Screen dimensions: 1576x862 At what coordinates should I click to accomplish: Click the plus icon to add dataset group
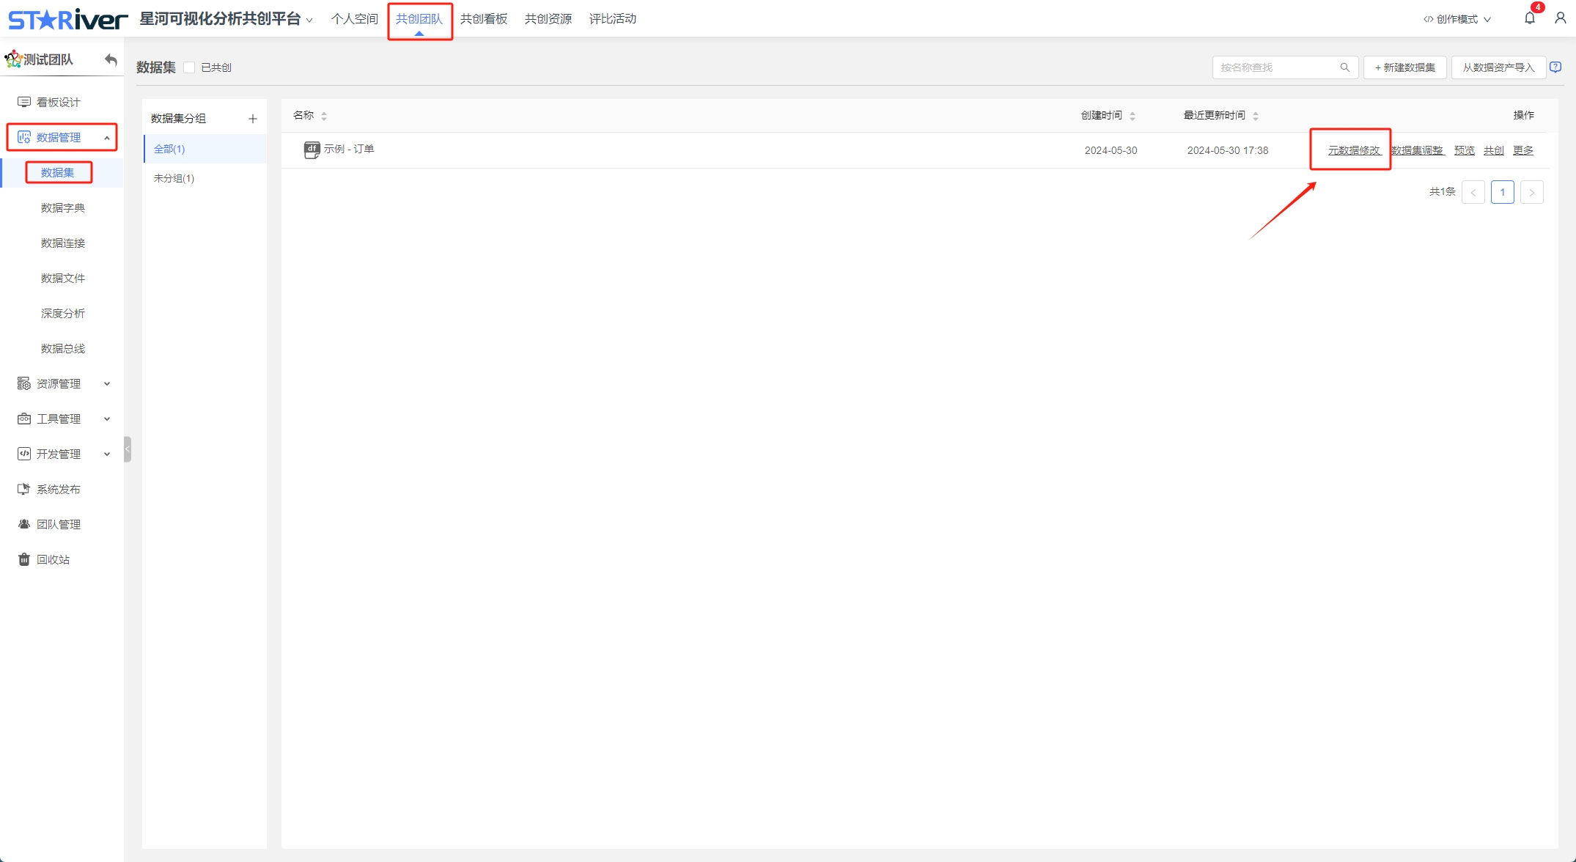[x=253, y=119]
